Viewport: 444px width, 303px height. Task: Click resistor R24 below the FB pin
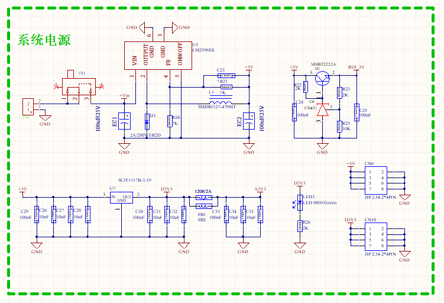(170, 121)
